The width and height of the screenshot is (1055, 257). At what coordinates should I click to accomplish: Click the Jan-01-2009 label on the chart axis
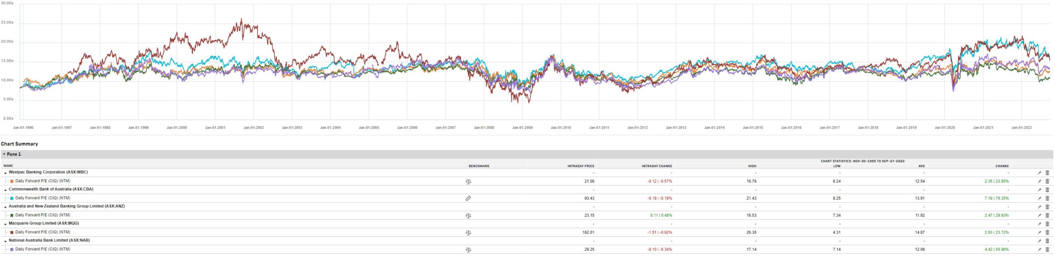522,128
